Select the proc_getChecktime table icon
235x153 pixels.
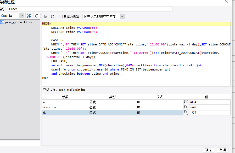2,22
